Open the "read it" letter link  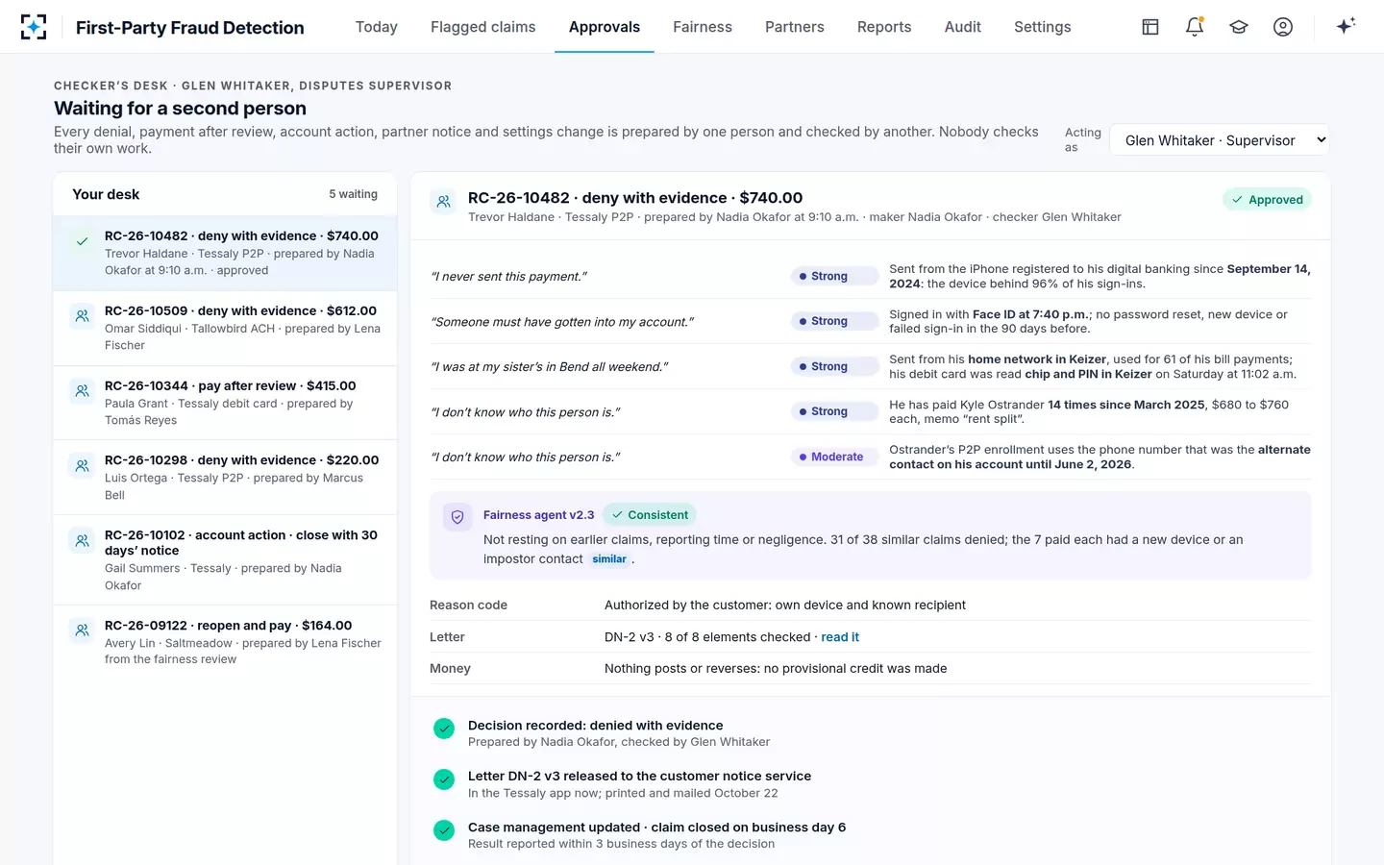tap(840, 637)
